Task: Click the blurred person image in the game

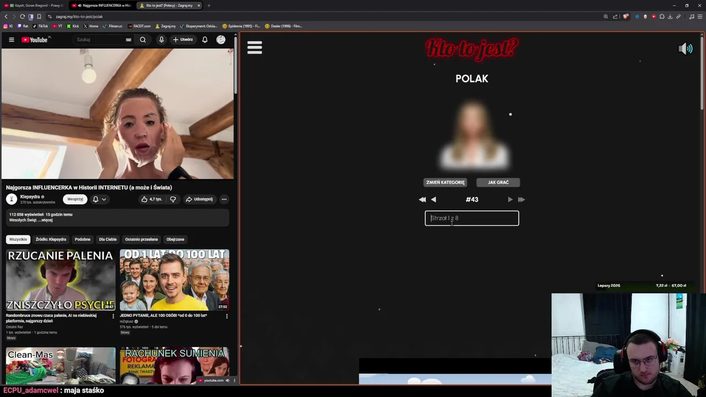Action: point(473,136)
